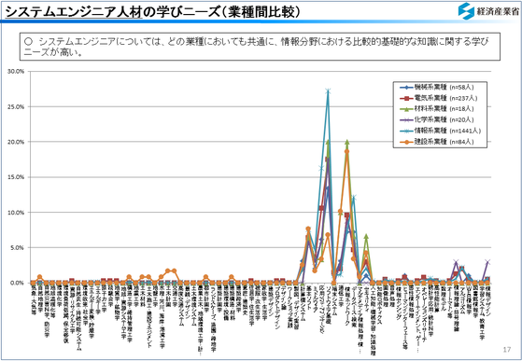Click the 建設系業種 orange circle legend marker

point(406,142)
